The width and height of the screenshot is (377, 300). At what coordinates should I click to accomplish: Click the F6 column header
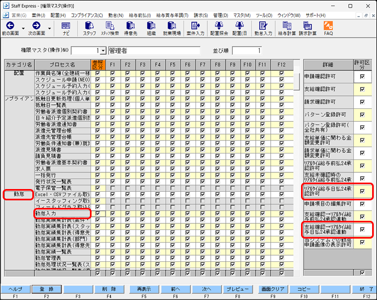188,65
